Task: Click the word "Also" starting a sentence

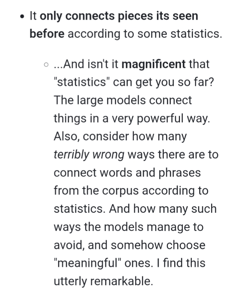Action: [x=66, y=137]
